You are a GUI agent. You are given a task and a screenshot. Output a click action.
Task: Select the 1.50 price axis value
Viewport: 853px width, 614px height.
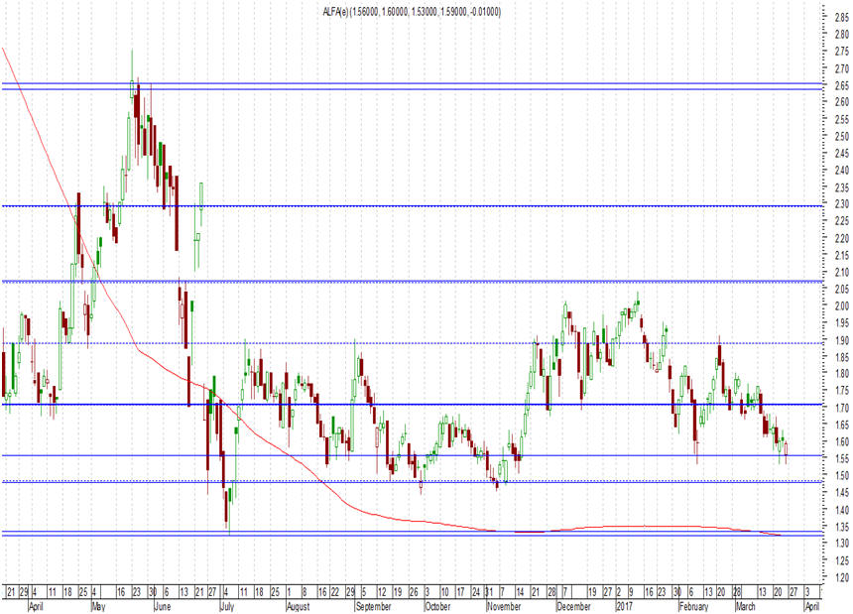(x=841, y=475)
